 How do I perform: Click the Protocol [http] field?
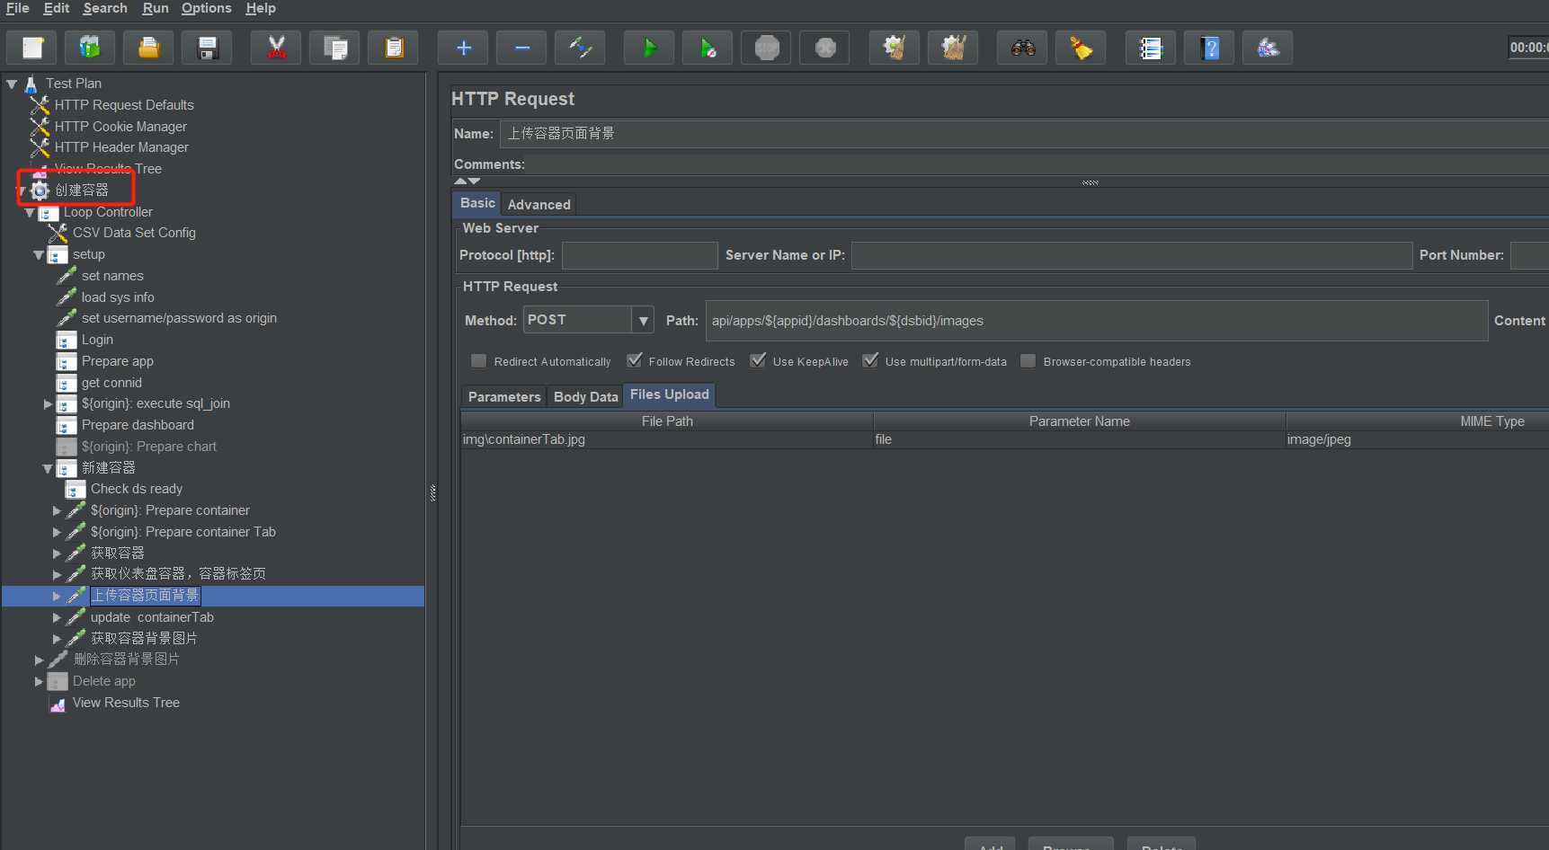[x=639, y=255]
